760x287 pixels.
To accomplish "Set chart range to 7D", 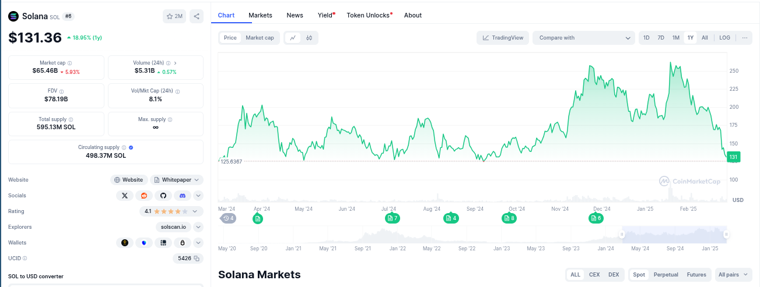I will pyautogui.click(x=661, y=38).
